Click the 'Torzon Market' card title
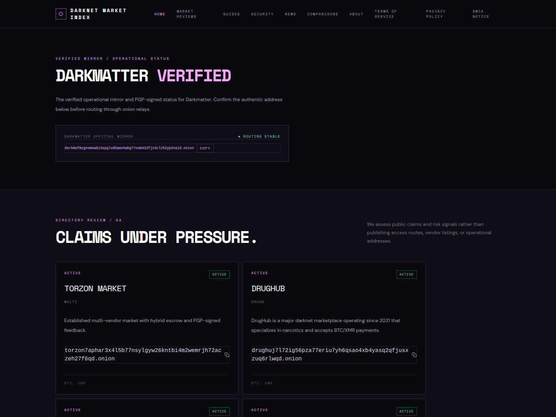Screen dimensions: 556x417 (95, 289)
